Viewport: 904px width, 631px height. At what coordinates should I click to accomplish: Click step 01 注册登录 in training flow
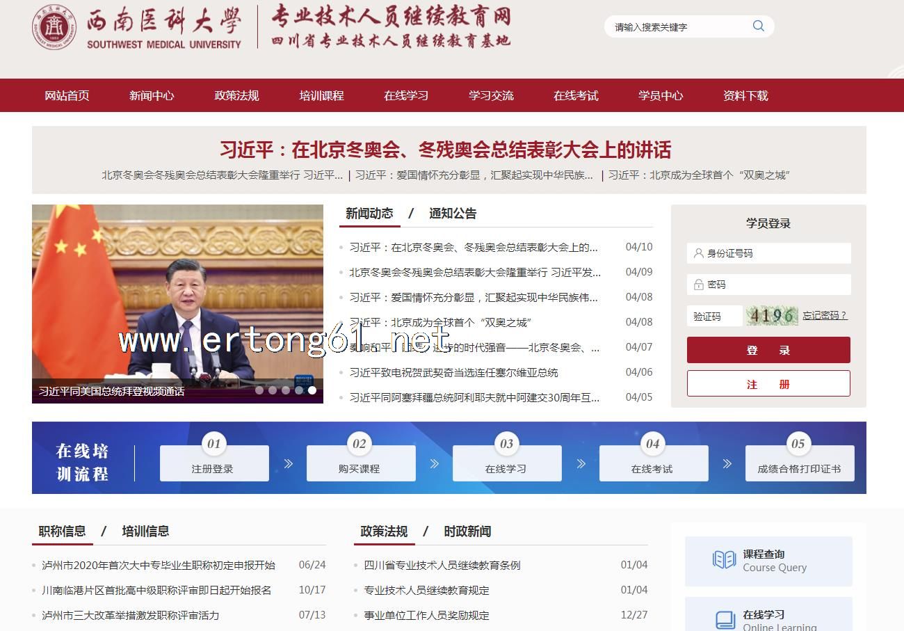[x=213, y=463]
